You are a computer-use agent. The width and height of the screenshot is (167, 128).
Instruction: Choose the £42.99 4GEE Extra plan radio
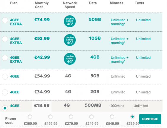[x=5, y=58]
